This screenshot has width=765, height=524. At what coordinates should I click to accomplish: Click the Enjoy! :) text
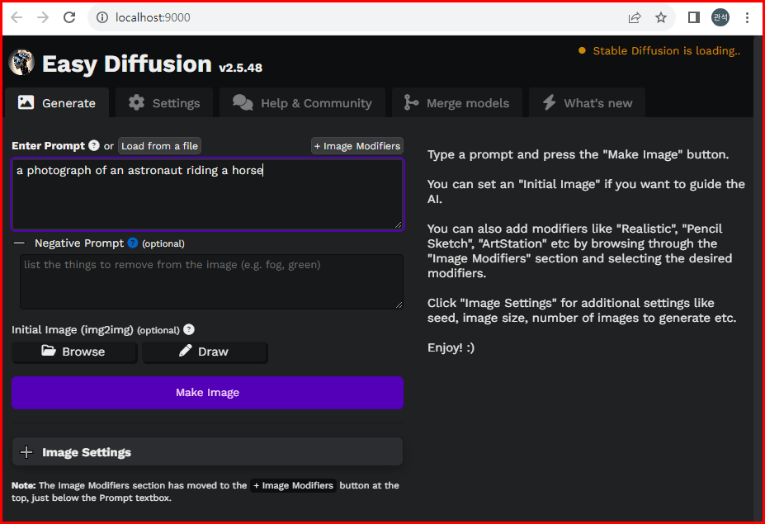pos(451,347)
